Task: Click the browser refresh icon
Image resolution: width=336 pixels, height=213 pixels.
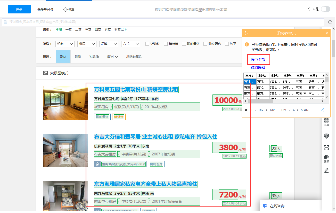Action: (330, 22)
